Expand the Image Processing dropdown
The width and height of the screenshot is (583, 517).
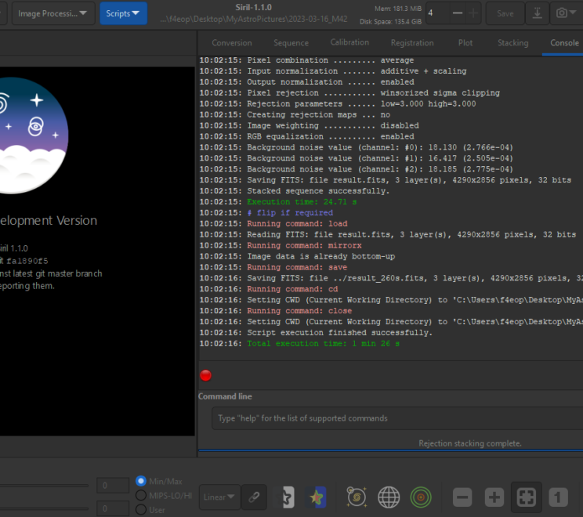click(53, 13)
